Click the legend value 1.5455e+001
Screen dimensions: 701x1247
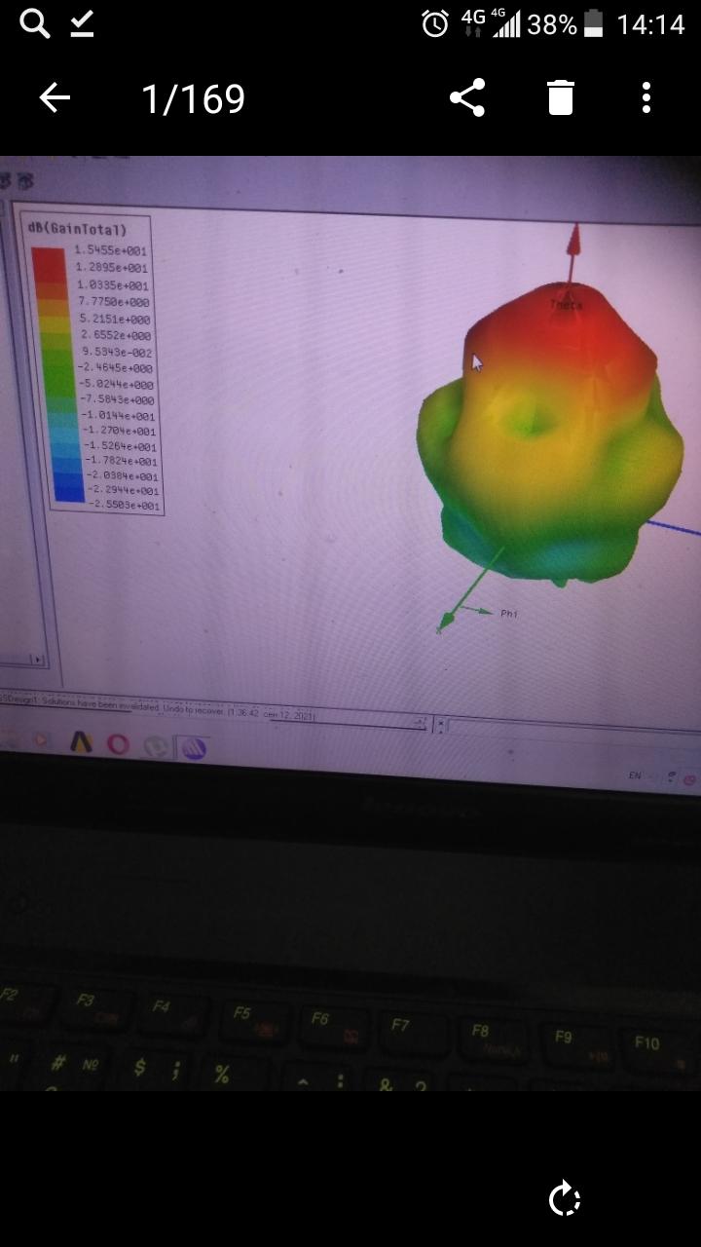[110, 251]
